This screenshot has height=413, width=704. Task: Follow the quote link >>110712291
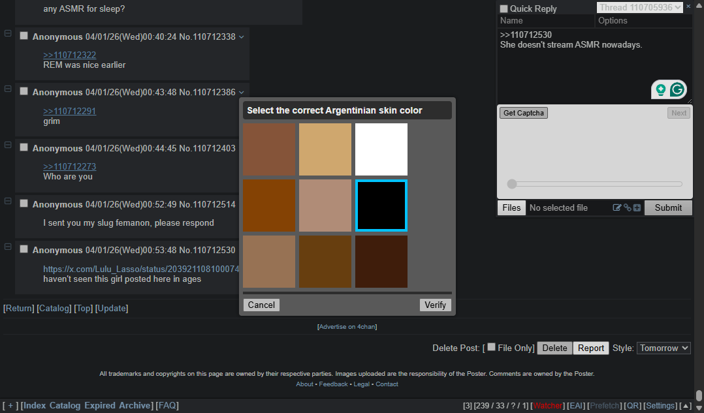(x=70, y=111)
